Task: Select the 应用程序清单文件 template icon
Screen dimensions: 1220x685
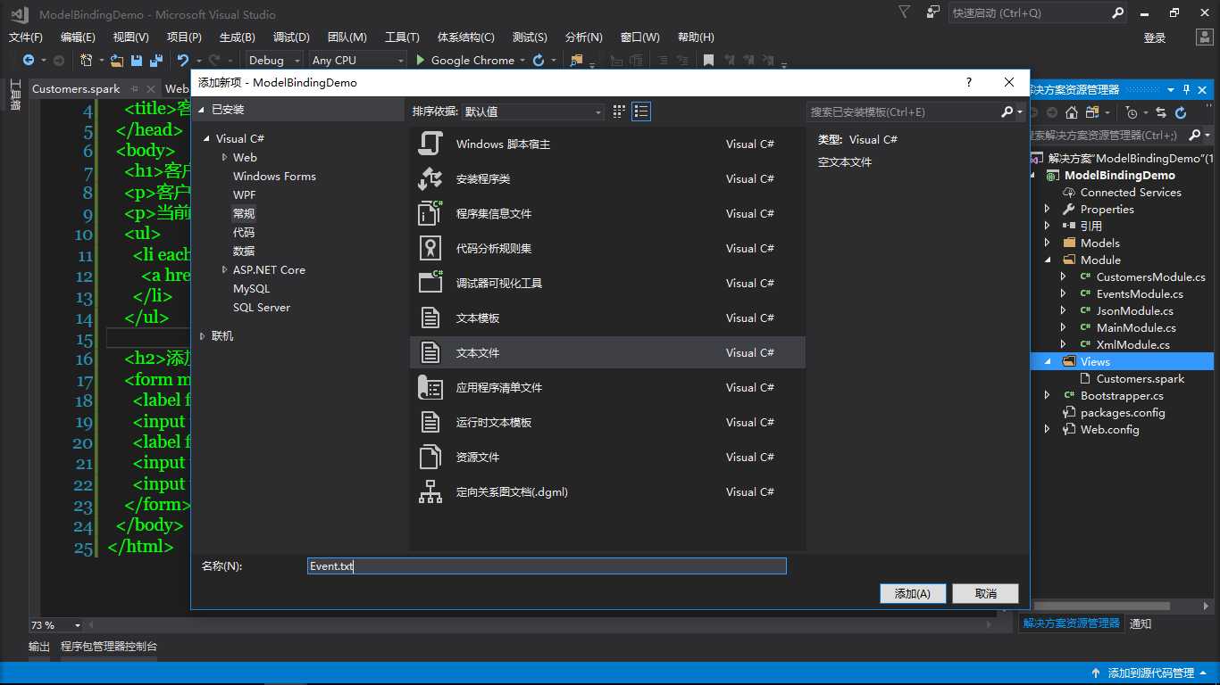Action: [430, 387]
